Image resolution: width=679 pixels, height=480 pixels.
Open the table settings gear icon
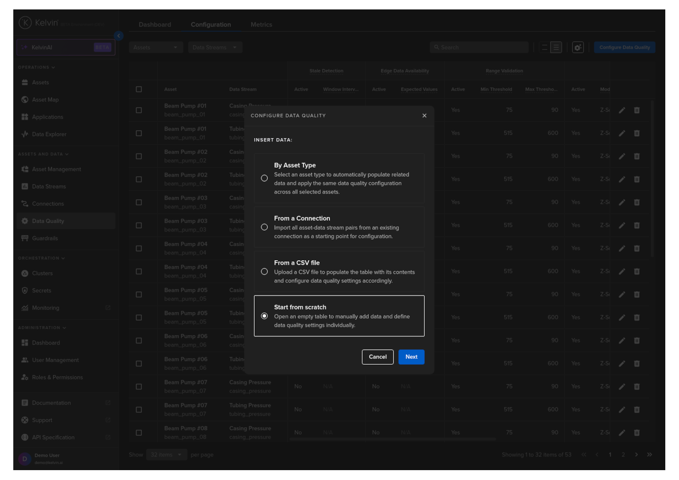[577, 48]
